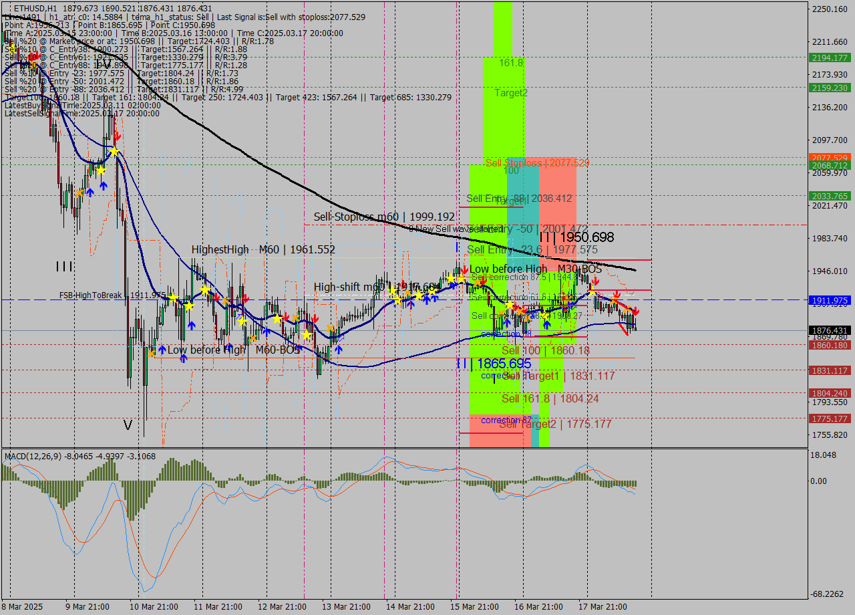Viewport: 855px width, 615px height.
Task: Click the HighestHigh M60 1961.552 label
Action: tap(263, 249)
